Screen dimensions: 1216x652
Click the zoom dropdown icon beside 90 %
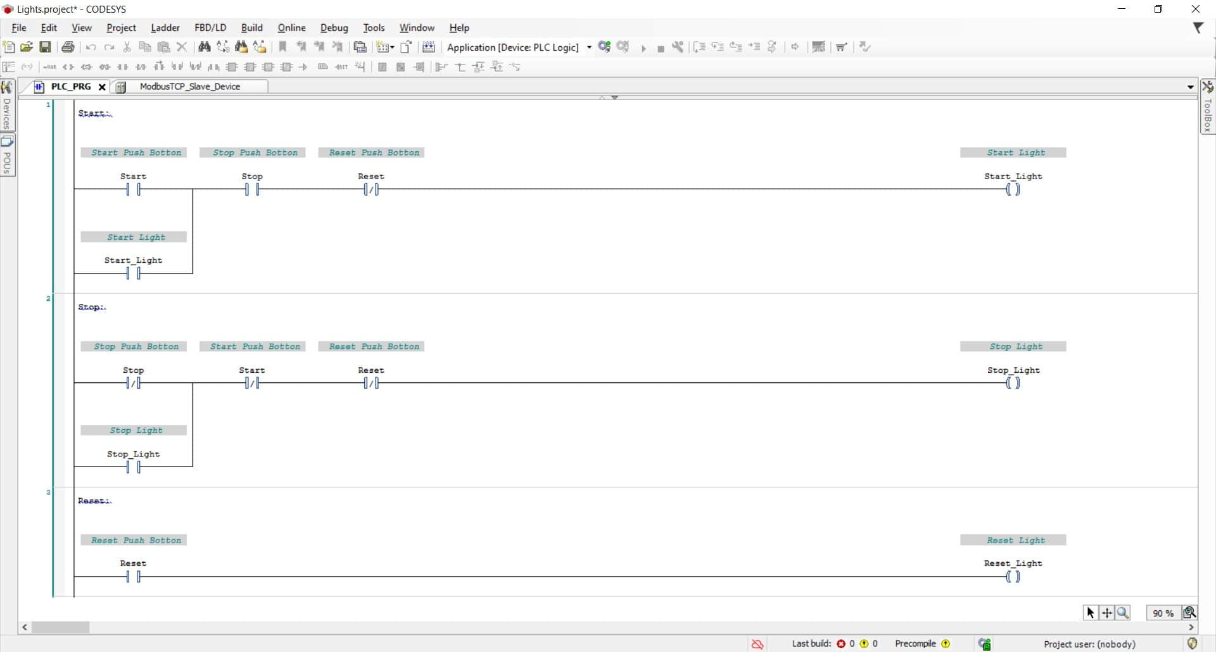pos(1189,613)
